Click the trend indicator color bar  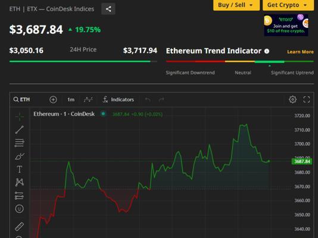click(240, 61)
